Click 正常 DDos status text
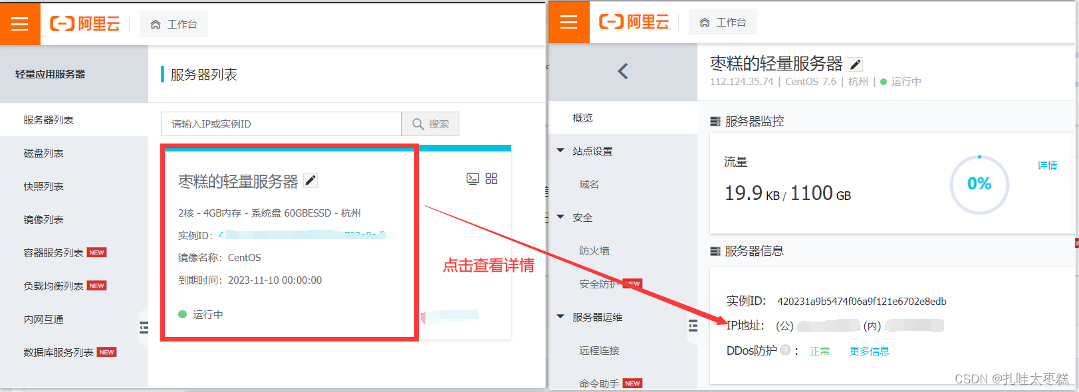The height and width of the screenshot is (392, 1079). (820, 351)
